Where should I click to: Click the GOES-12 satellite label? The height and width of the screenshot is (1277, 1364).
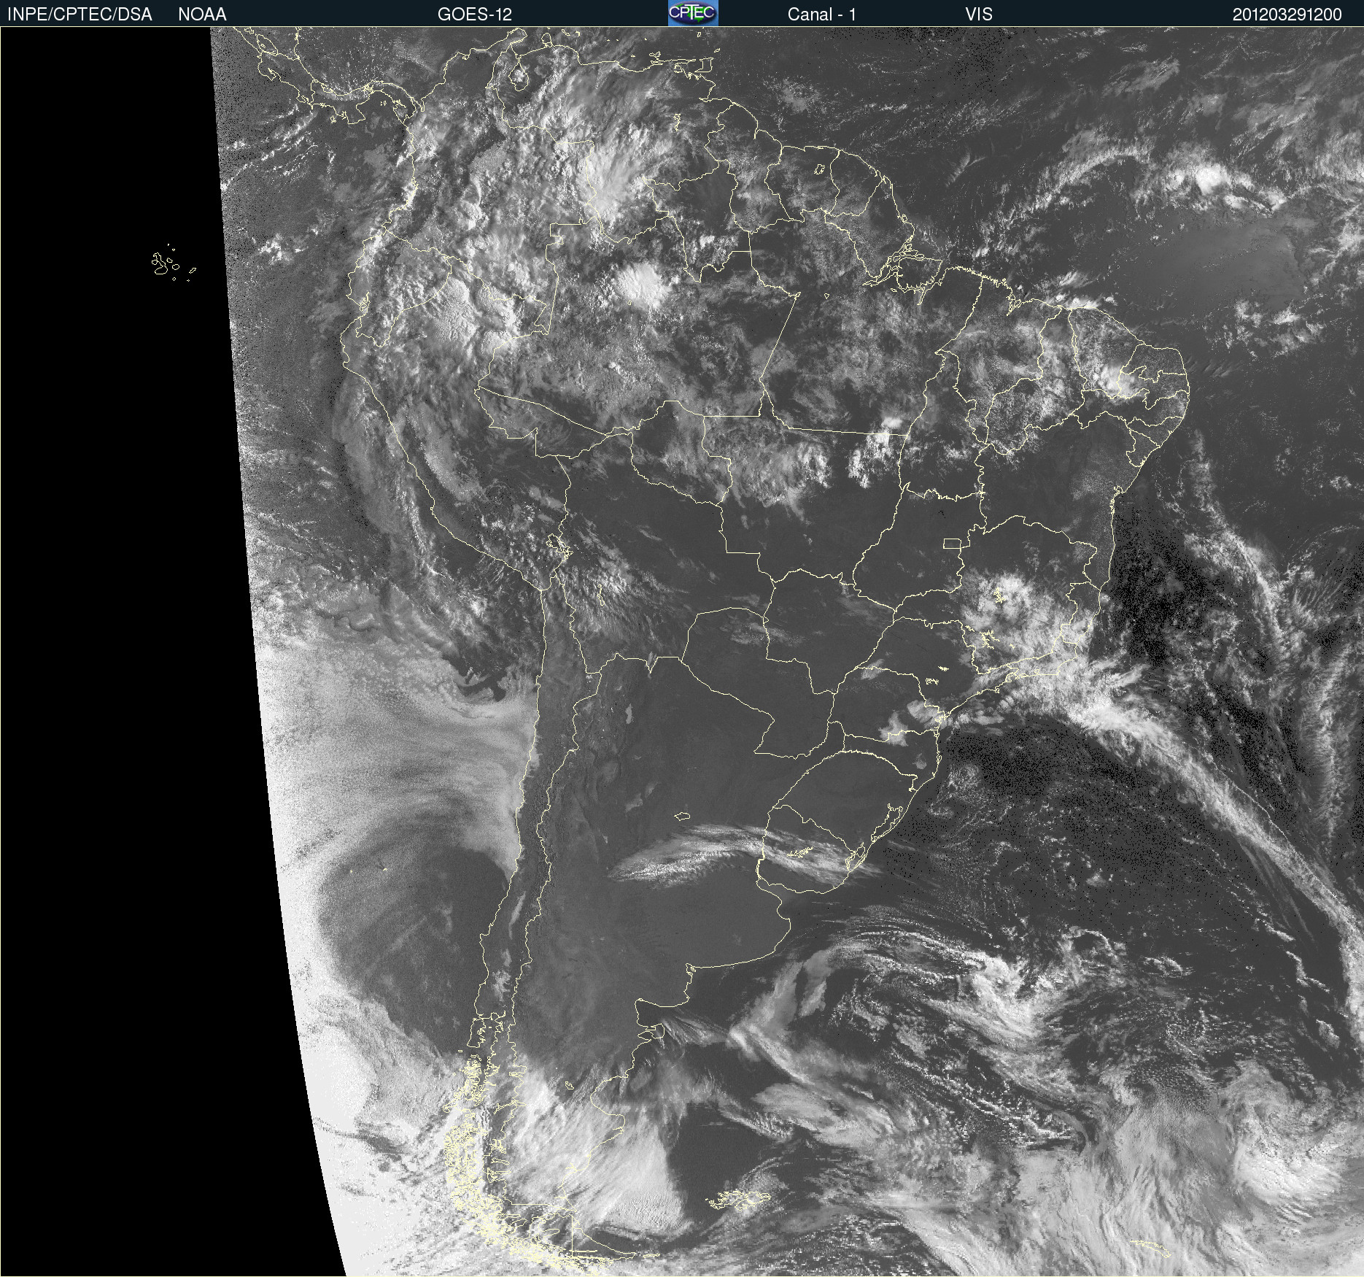pyautogui.click(x=475, y=15)
